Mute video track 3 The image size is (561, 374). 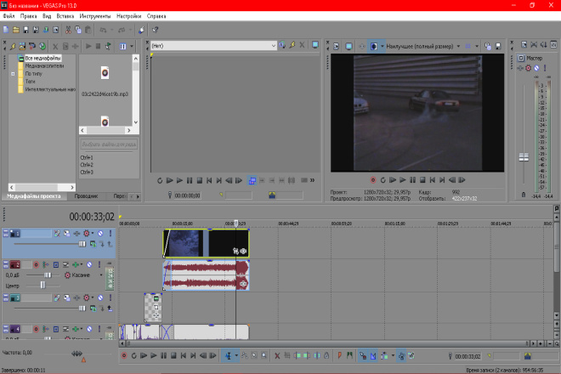[x=100, y=297]
